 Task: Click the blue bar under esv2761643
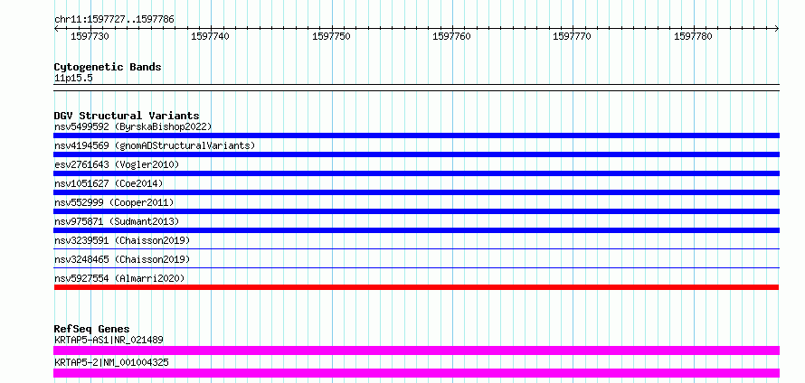(416, 173)
